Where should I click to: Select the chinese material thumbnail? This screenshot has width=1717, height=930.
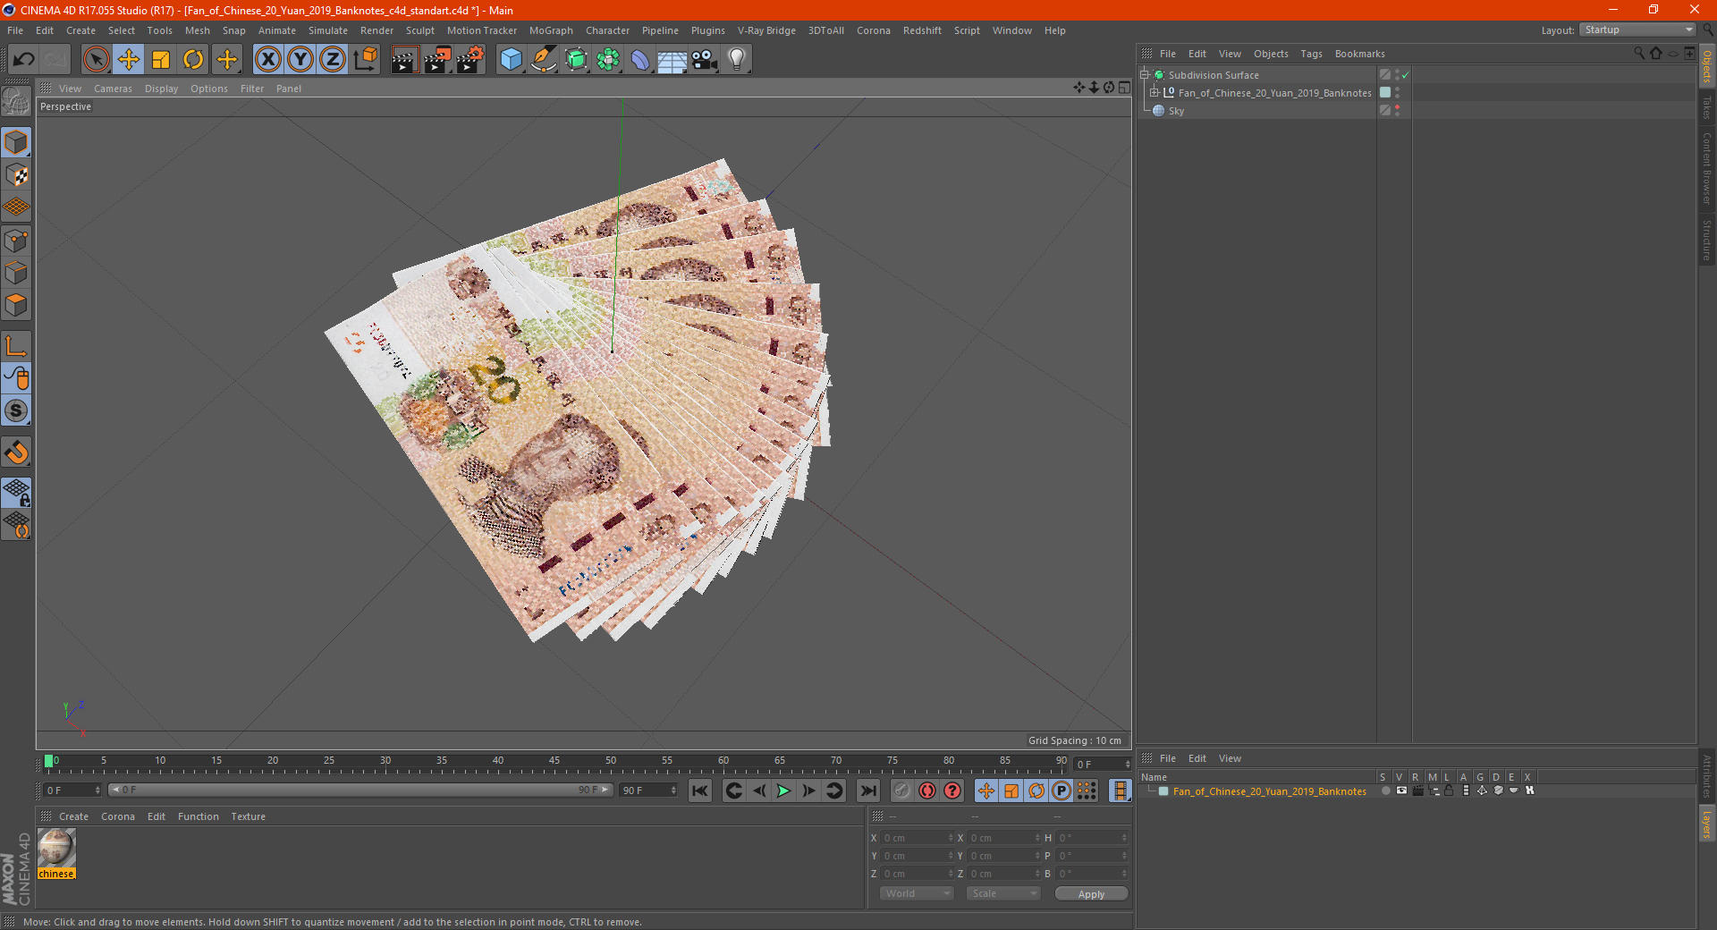pos(56,848)
